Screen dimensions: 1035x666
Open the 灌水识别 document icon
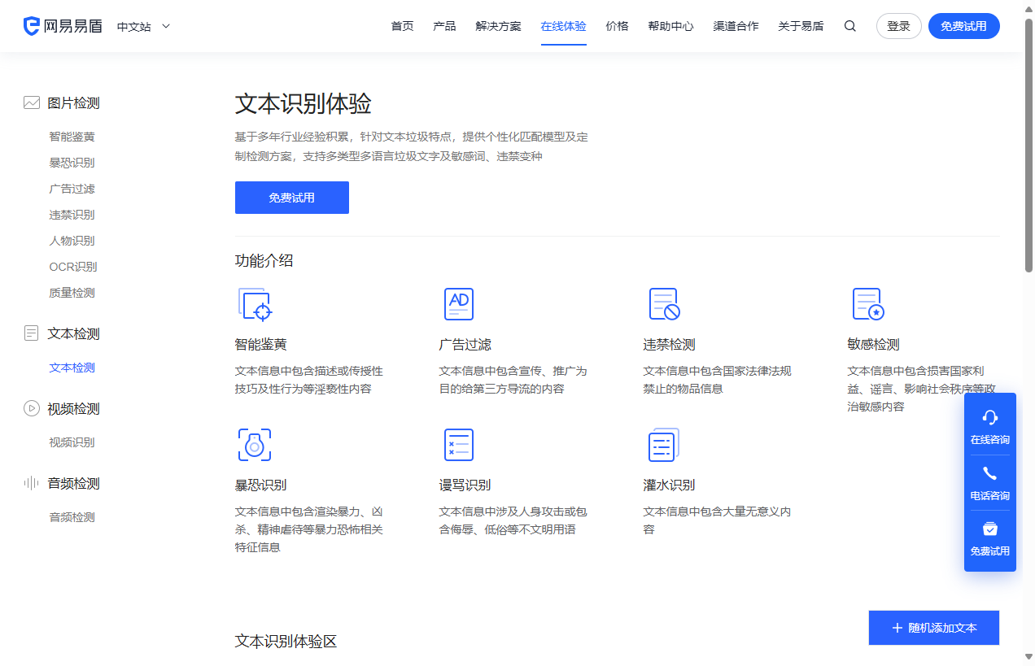663,445
